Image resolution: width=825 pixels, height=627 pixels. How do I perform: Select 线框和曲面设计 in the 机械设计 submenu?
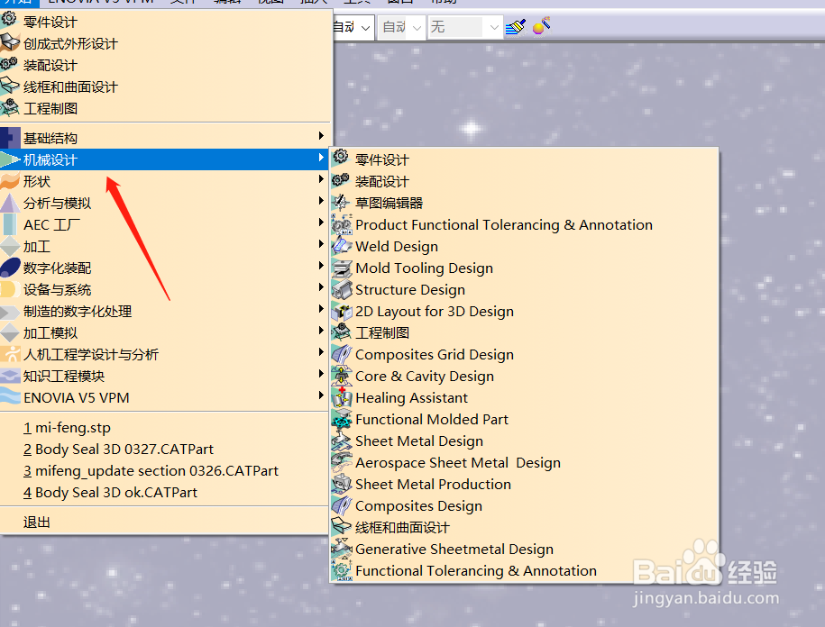(x=524, y=527)
